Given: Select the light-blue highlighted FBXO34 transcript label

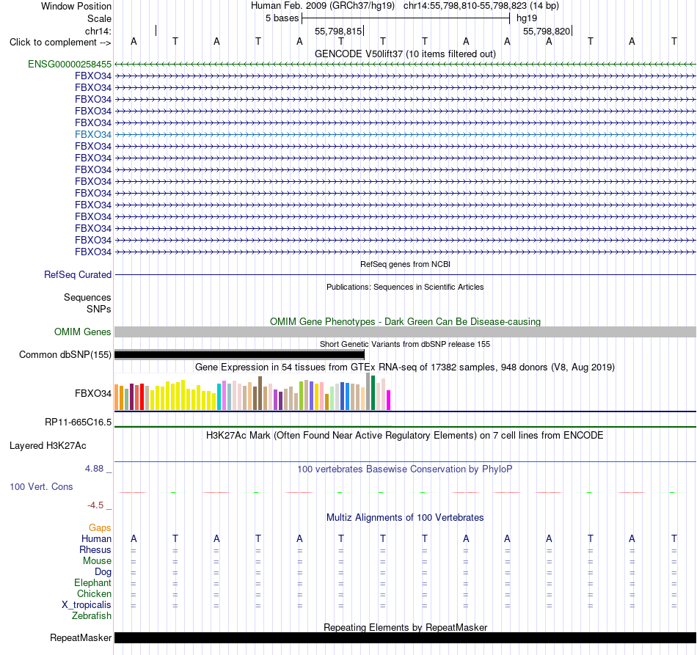Looking at the screenshot, I should click(x=93, y=134).
